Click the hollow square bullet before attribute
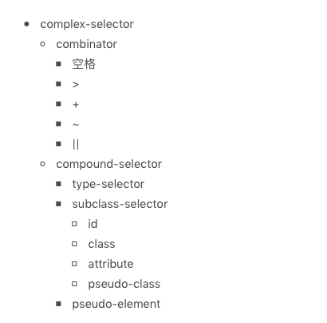This screenshot has width=327, height=323. (x=74, y=264)
